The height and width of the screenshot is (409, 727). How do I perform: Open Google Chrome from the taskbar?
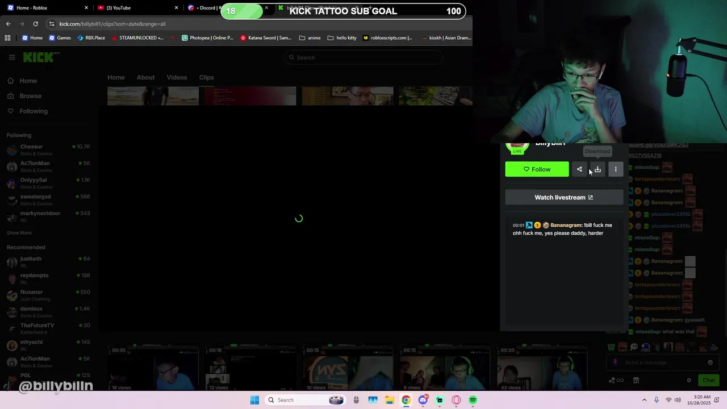click(x=406, y=400)
